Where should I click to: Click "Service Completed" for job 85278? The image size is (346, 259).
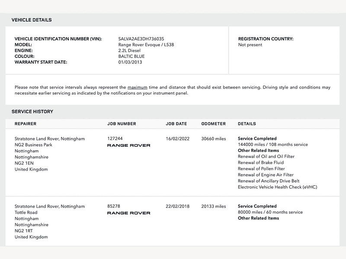pos(257,206)
